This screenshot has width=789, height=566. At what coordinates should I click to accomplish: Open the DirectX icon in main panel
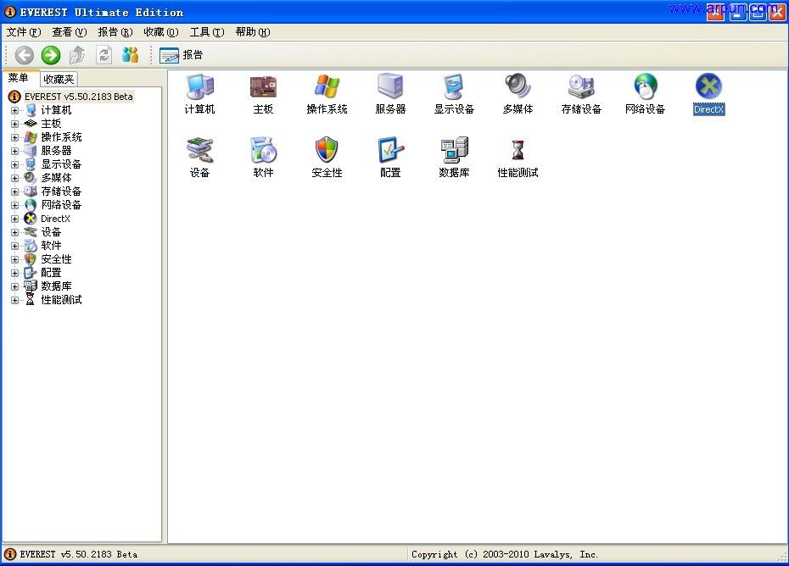pyautogui.click(x=708, y=87)
